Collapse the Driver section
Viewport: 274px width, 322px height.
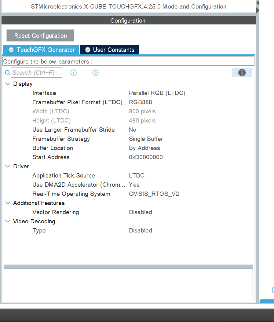(7, 166)
